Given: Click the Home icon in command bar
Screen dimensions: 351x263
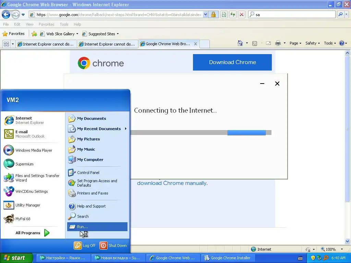Looking at the screenshot, I should tap(240, 43).
